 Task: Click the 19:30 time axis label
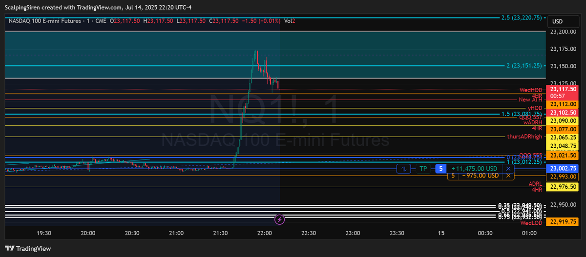pos(44,233)
